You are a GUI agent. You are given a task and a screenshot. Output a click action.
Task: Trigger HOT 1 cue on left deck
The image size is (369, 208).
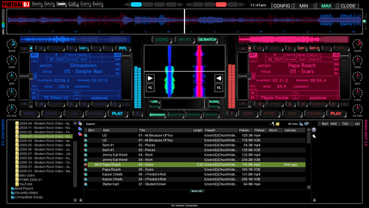[x=83, y=49]
